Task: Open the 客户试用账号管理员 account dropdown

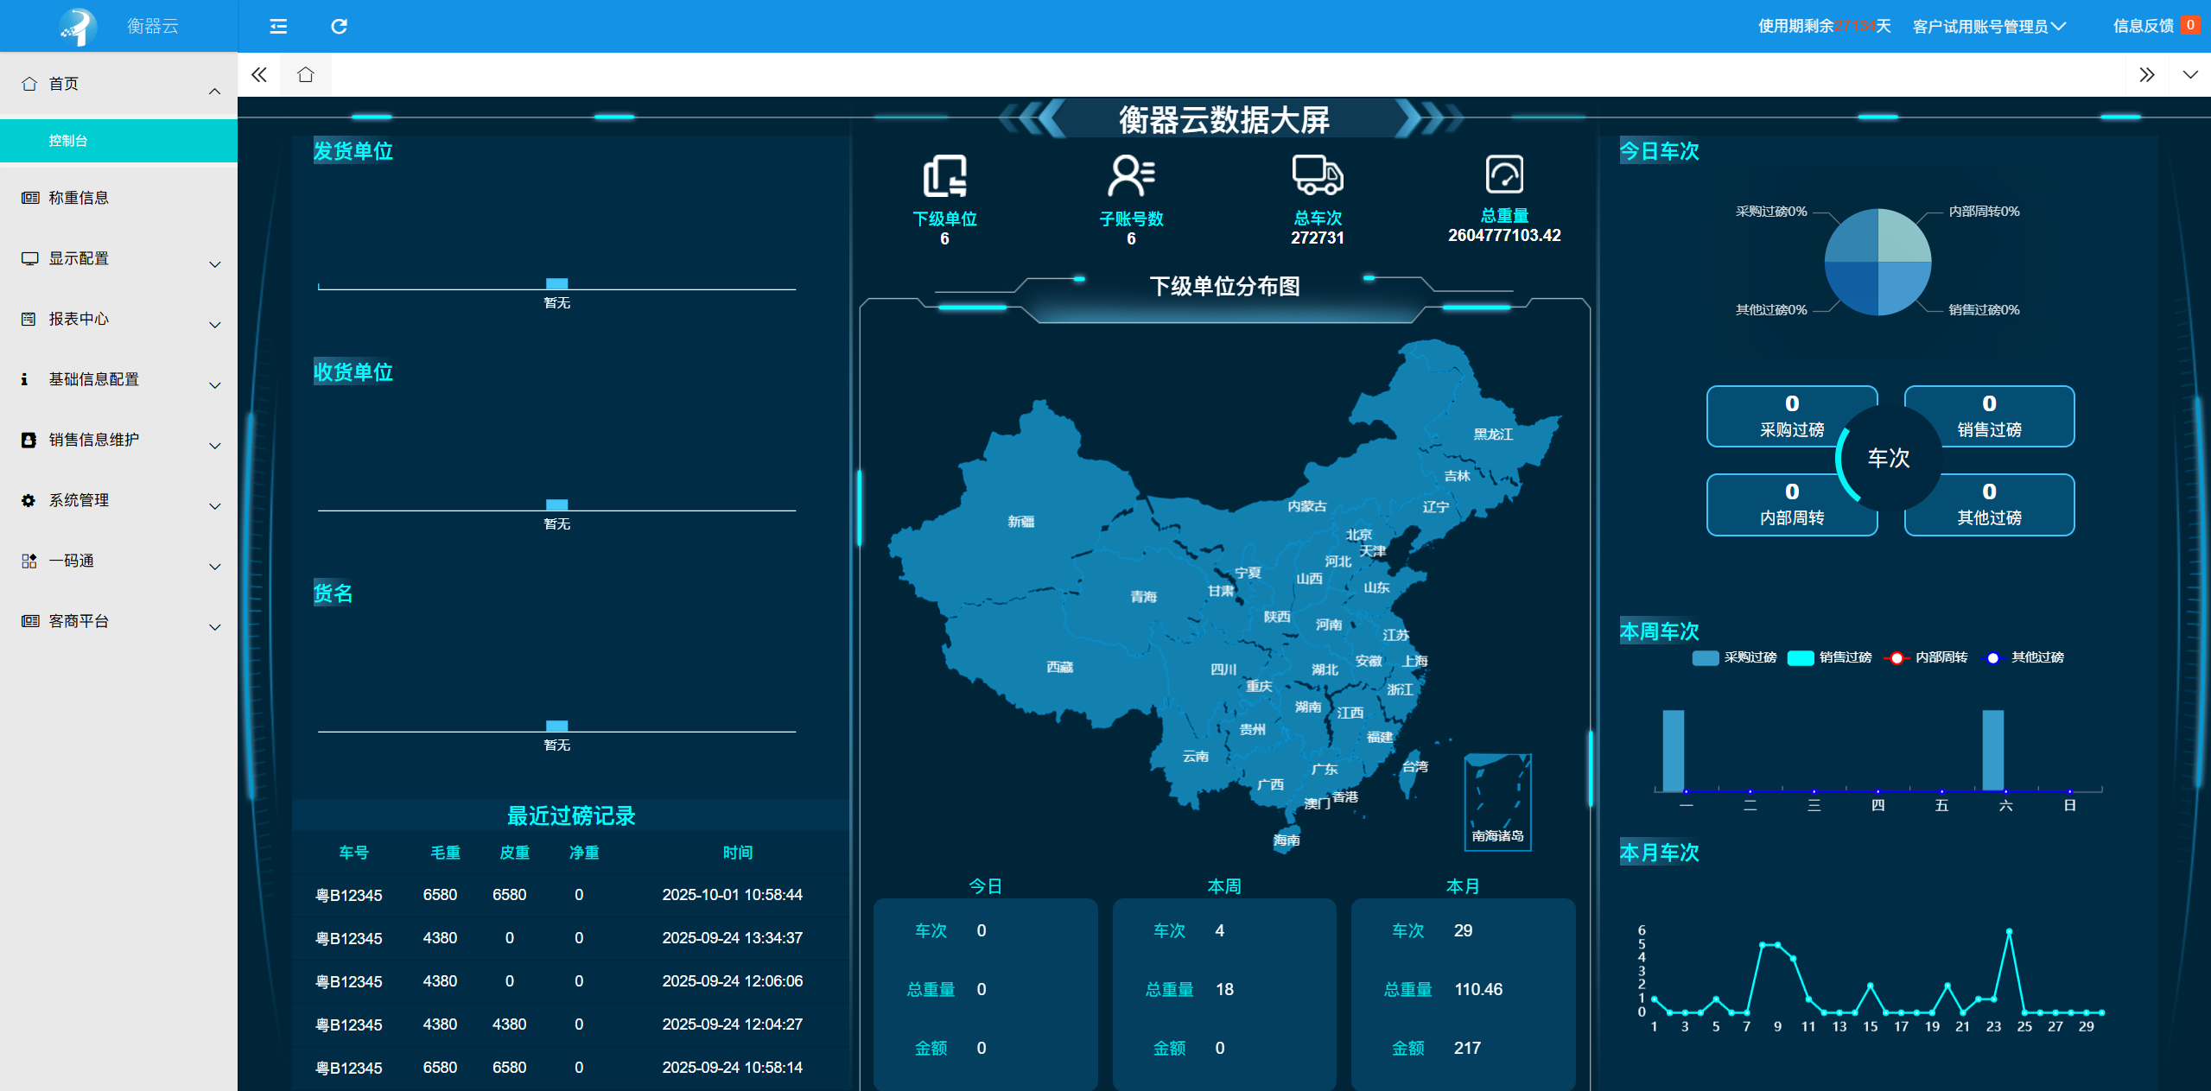Action: (x=1987, y=26)
